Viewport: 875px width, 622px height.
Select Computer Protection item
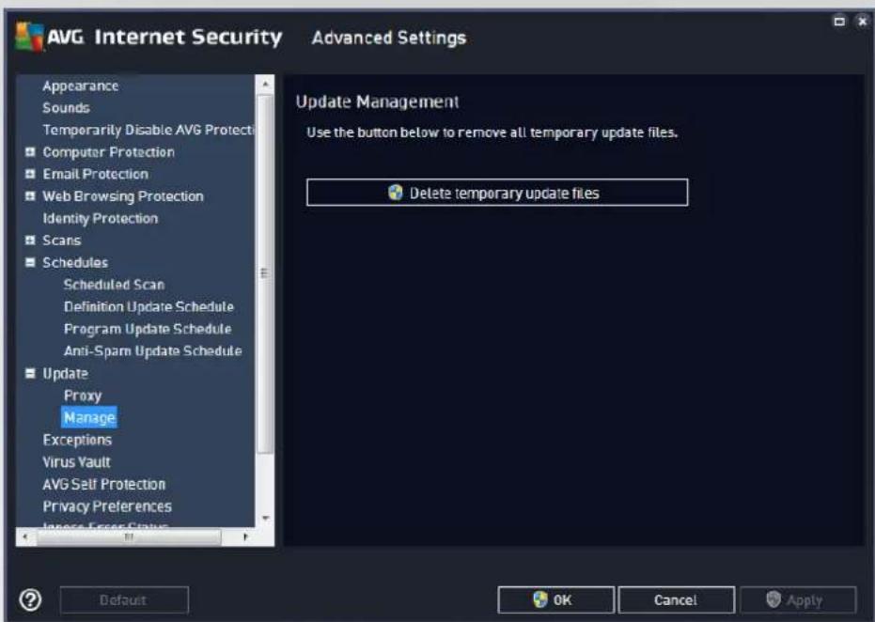coord(108,151)
